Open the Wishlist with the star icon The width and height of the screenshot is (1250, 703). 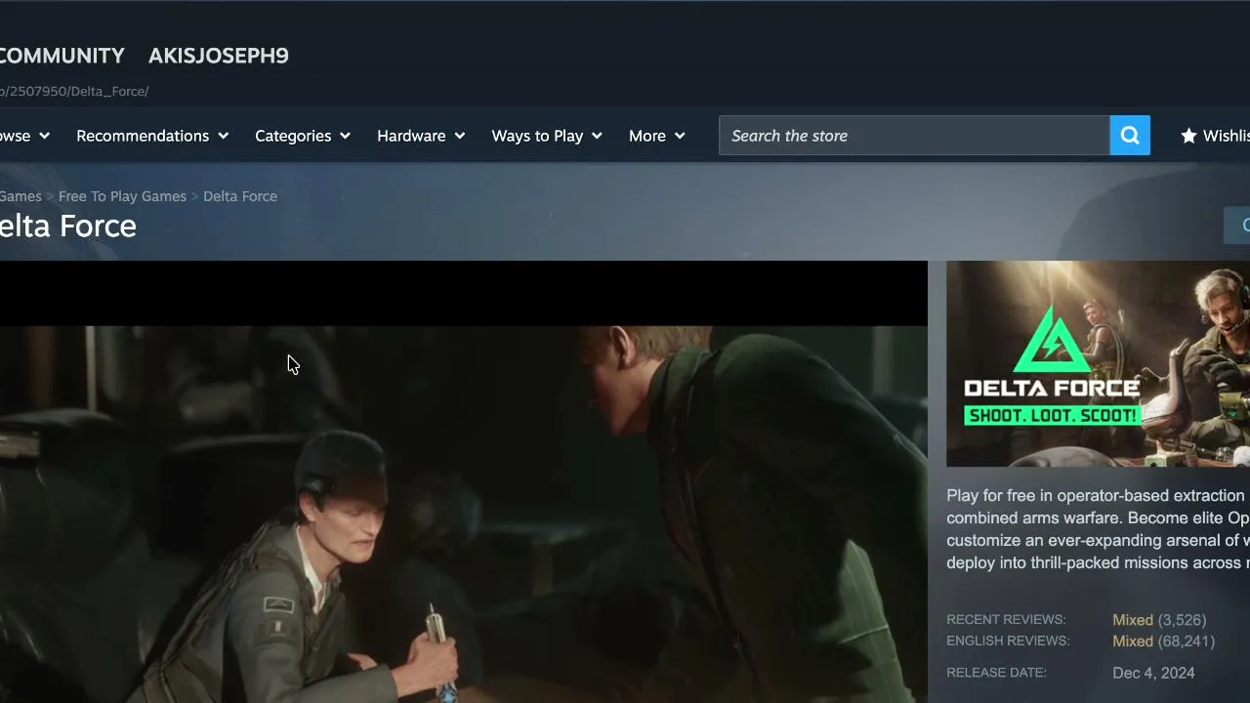pos(1215,136)
